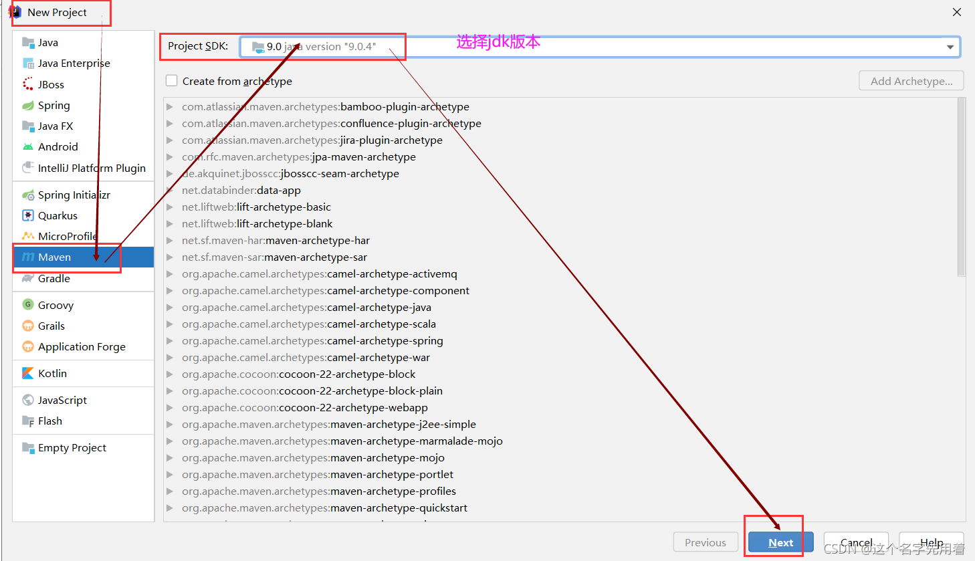The image size is (975, 561).
Task: Expand the maven-archetype-j2ee-simple node
Action: pyautogui.click(x=170, y=424)
